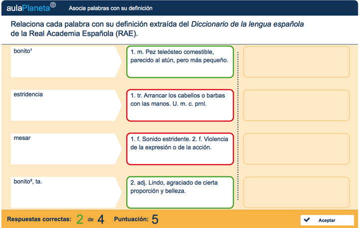Choose the word card 'bonito², ta.'
The height and width of the screenshot is (228, 359).
pyautogui.click(x=65, y=193)
